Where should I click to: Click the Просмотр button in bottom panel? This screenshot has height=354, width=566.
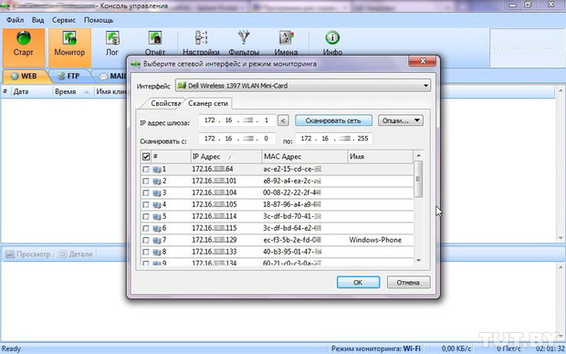[x=28, y=254]
